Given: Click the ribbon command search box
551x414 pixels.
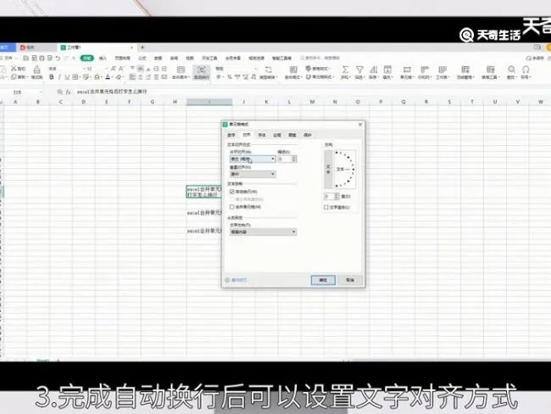Looking at the screenshot, I should pyautogui.click(x=320, y=58).
